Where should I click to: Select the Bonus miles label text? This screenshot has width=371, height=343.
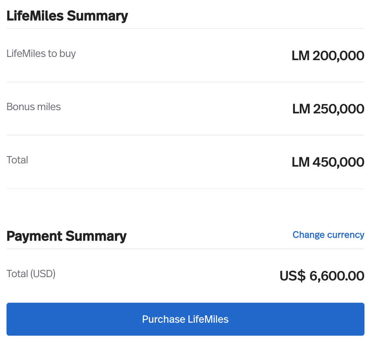33,106
